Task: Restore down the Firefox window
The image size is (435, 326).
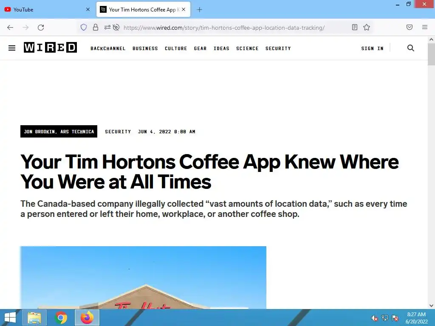Action: (408, 4)
